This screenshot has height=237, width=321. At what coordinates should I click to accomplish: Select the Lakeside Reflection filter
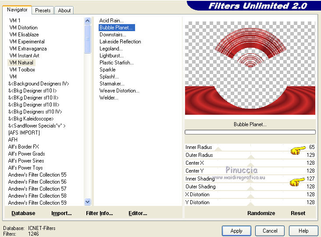coord(120,42)
